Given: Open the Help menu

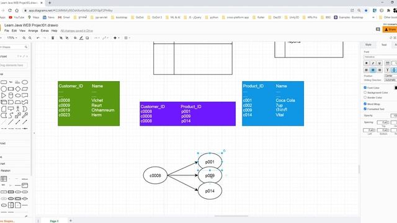Looking at the screenshot, I should tap(54, 30).
